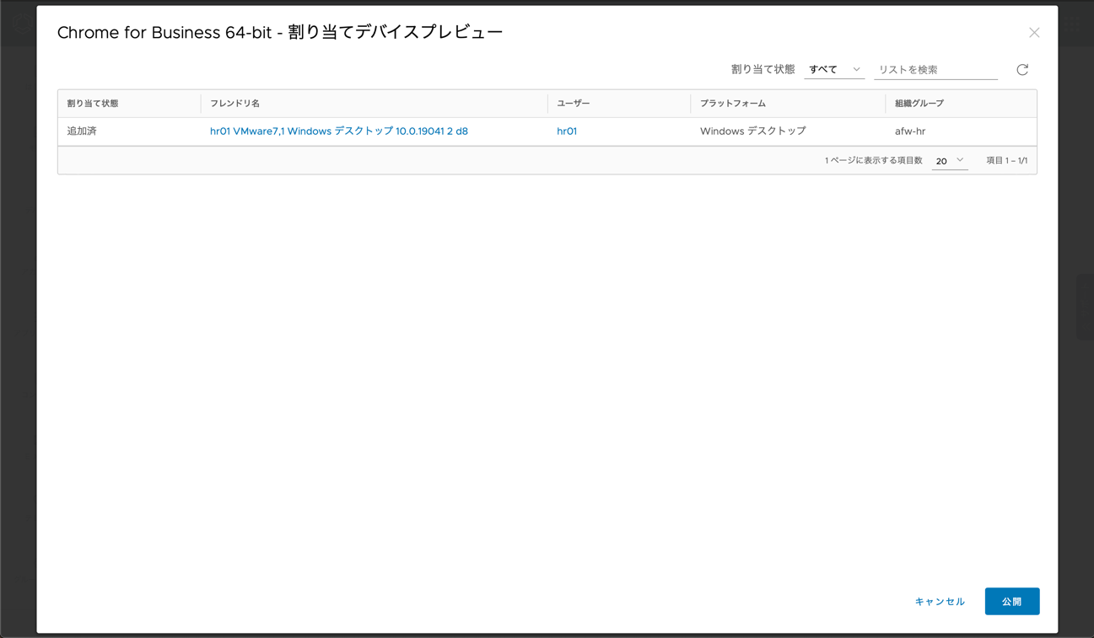Click the キャンセル button
This screenshot has width=1094, height=638.
coord(940,602)
